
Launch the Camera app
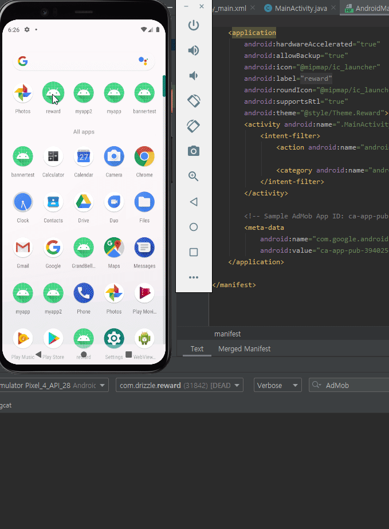click(114, 156)
